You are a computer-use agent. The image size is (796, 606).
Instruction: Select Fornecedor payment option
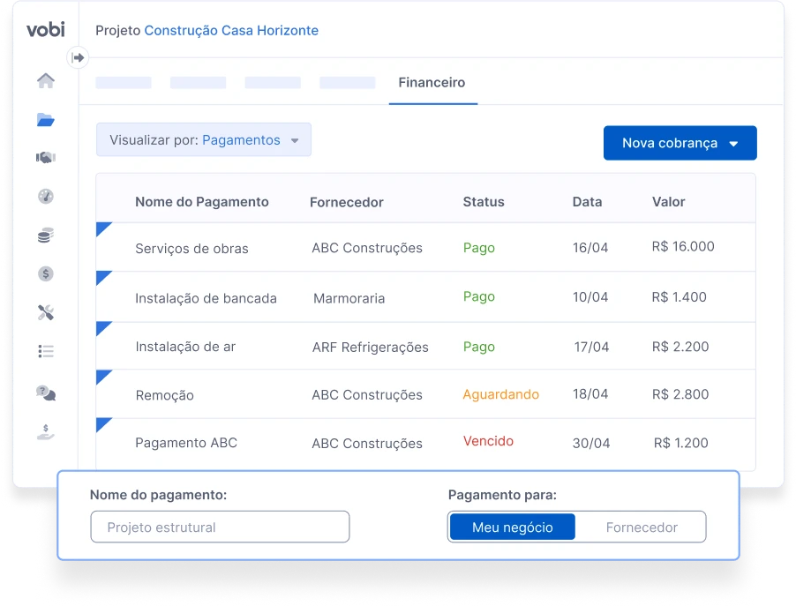[642, 527]
